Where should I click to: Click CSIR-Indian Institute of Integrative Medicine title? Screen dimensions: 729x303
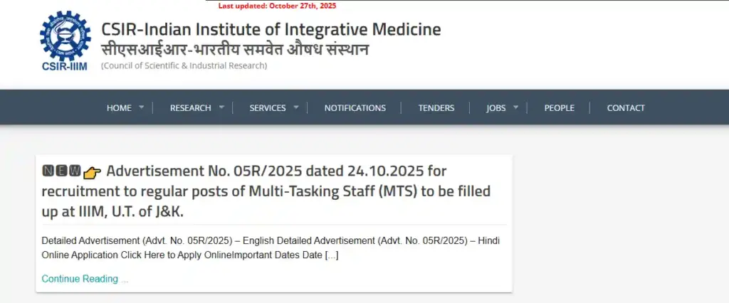[271, 30]
